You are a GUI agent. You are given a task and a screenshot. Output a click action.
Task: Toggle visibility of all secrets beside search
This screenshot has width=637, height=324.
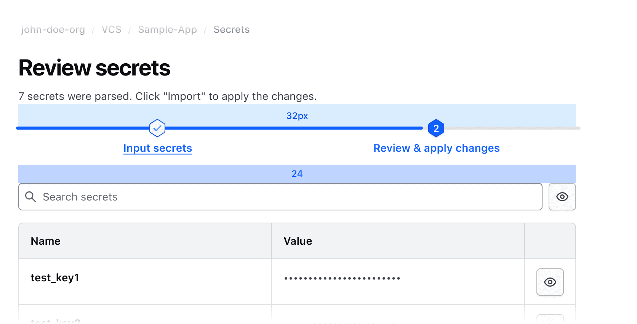562,197
